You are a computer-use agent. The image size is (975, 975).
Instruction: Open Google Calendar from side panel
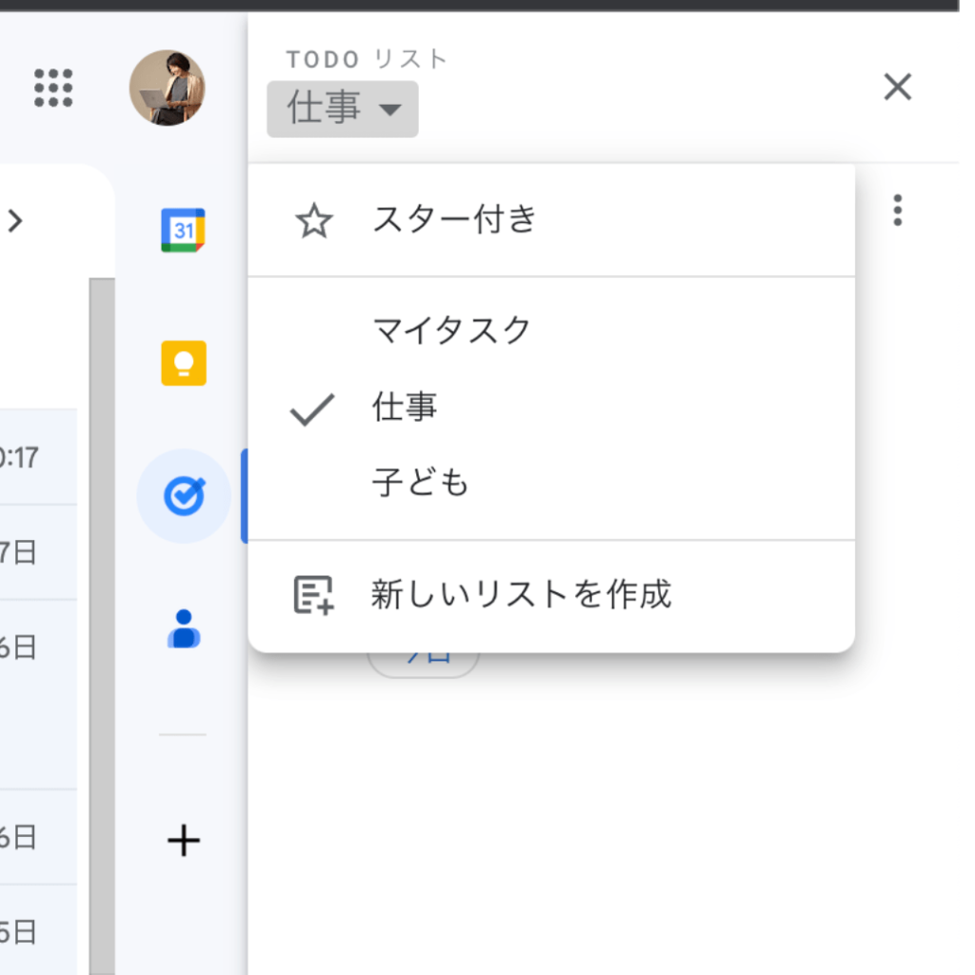click(x=183, y=229)
